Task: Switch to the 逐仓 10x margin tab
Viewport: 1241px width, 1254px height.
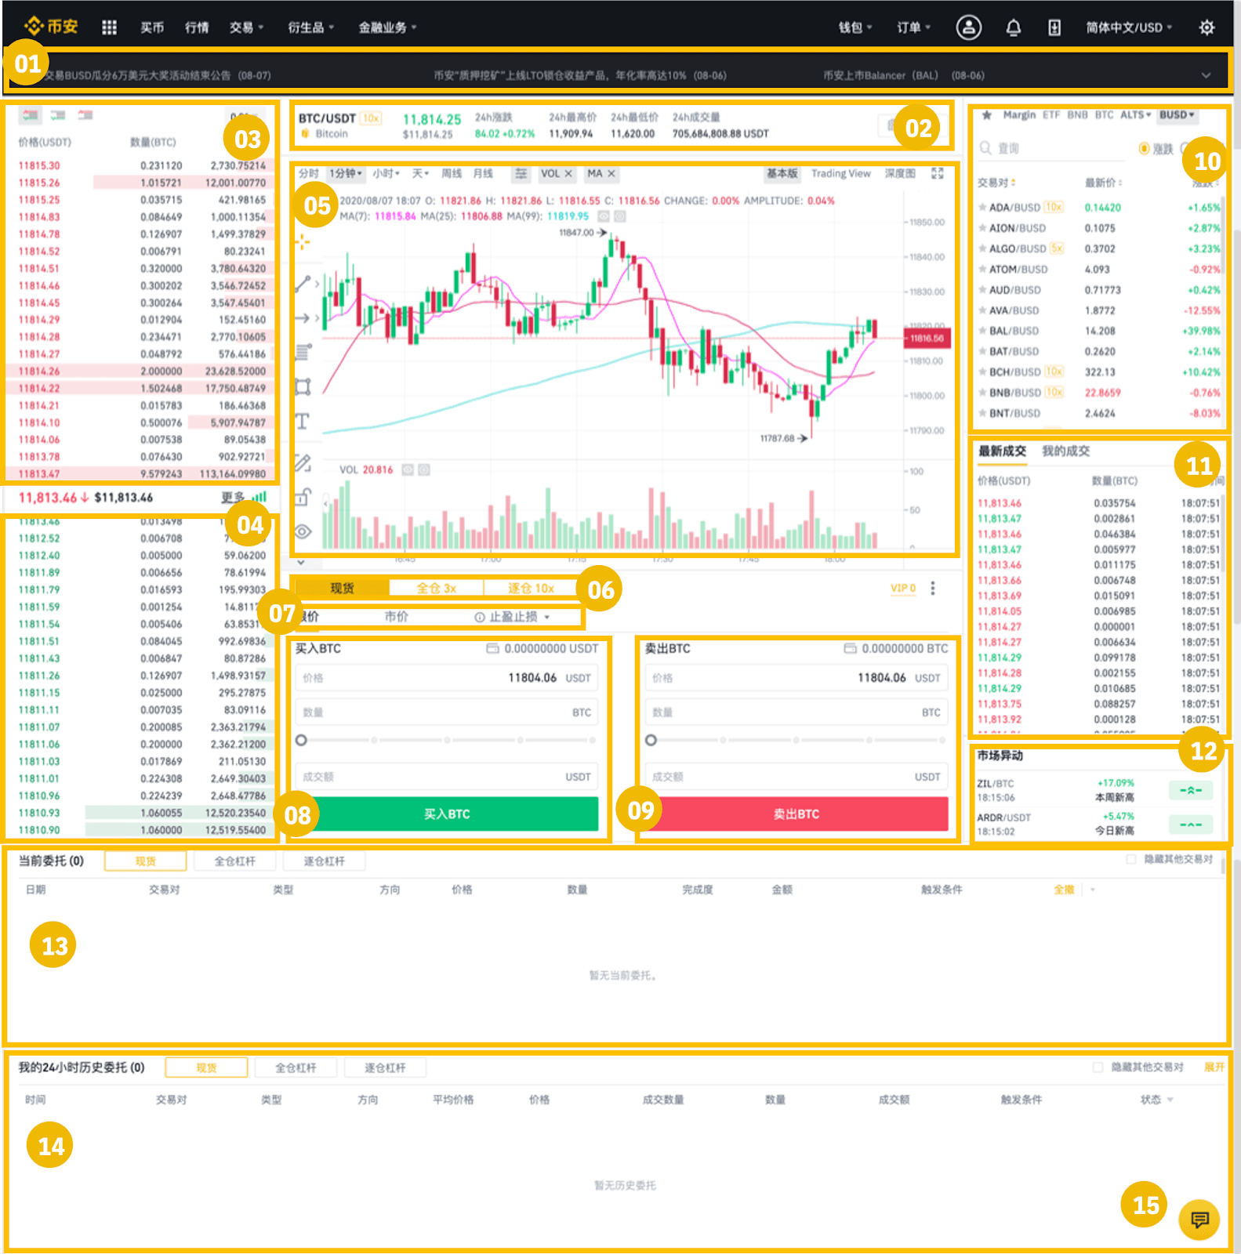Action: pos(531,589)
